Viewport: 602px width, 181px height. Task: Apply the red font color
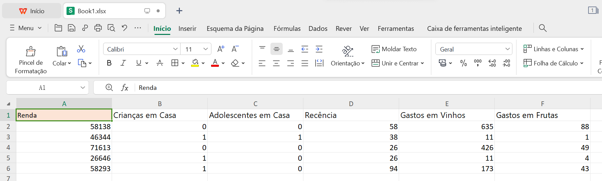click(215, 63)
